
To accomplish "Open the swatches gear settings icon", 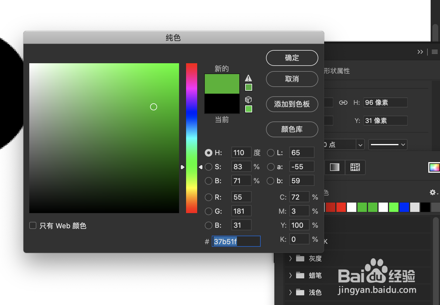I will 433,192.
